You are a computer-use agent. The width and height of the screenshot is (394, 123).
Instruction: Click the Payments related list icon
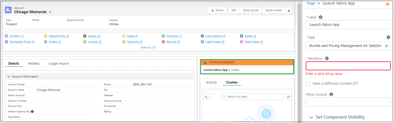click(x=124, y=42)
